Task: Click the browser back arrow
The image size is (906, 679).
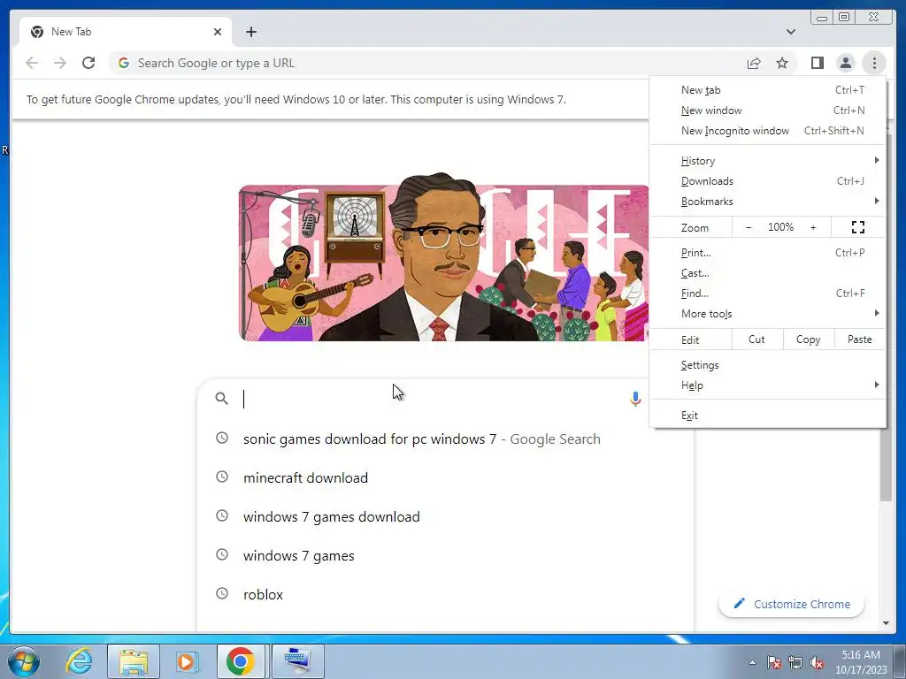Action: [32, 63]
